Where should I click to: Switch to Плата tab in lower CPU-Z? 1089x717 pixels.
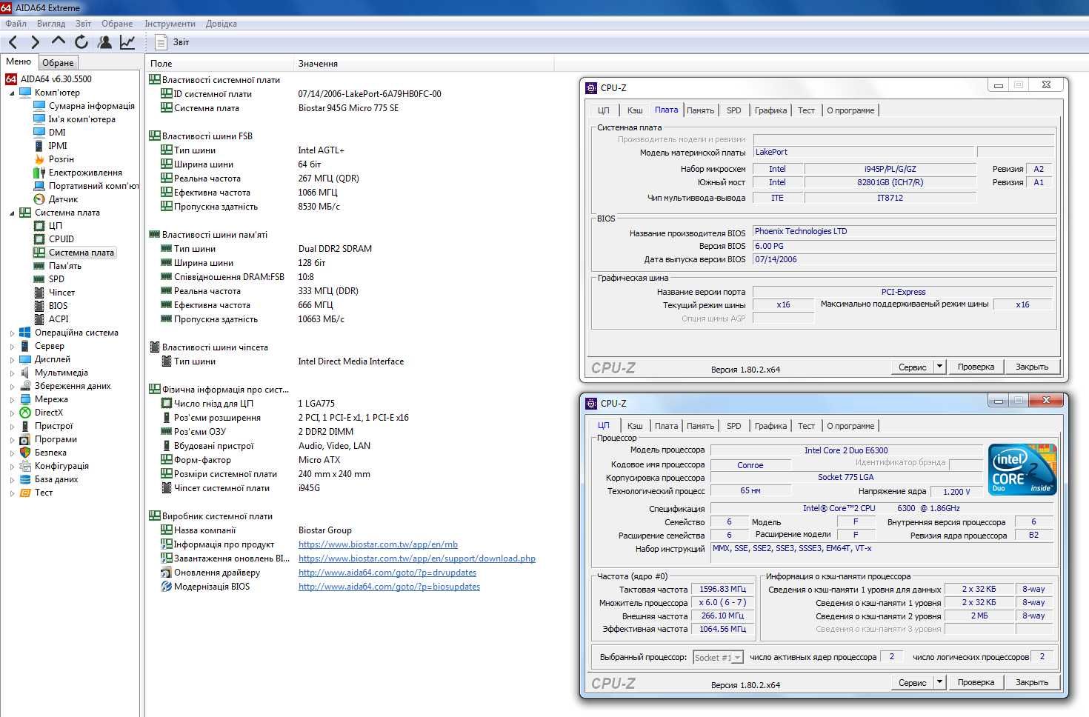click(x=666, y=426)
